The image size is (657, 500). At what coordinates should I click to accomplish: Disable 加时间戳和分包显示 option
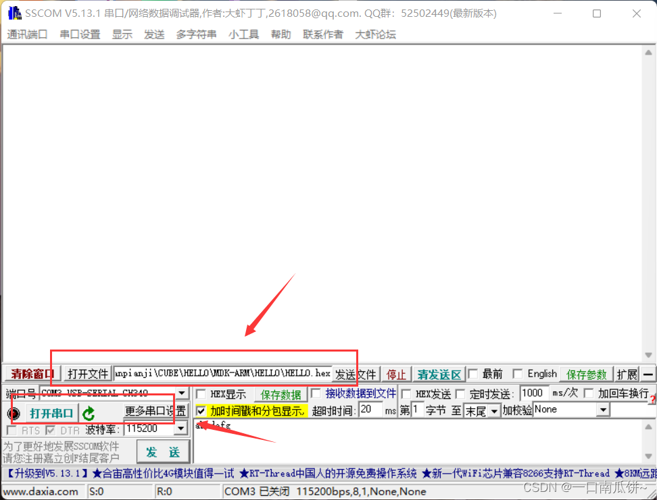[x=200, y=410]
